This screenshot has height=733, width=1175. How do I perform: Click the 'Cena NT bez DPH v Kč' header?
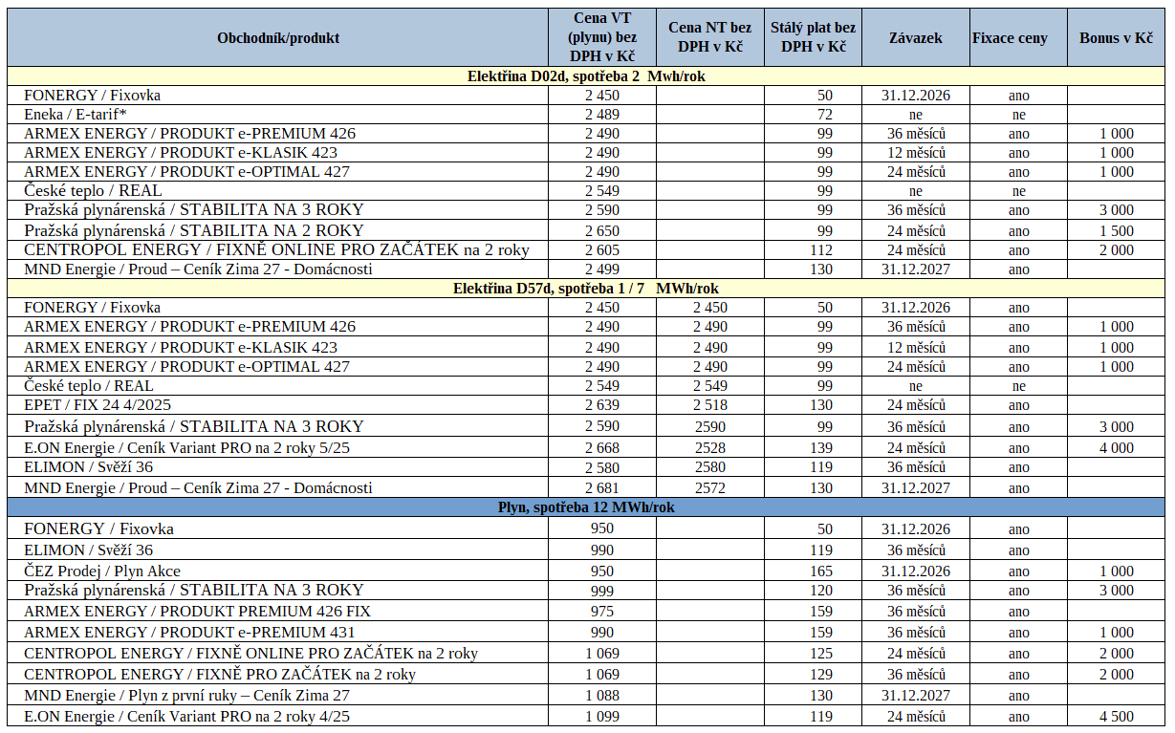[x=710, y=38]
